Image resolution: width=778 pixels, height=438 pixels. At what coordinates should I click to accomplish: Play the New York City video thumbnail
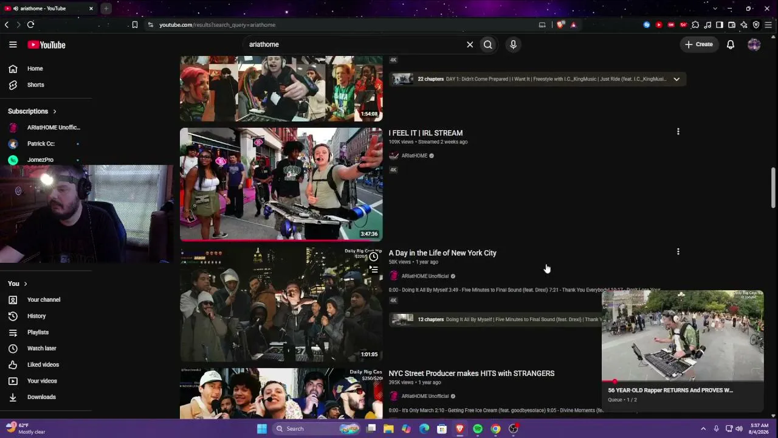coord(281,304)
